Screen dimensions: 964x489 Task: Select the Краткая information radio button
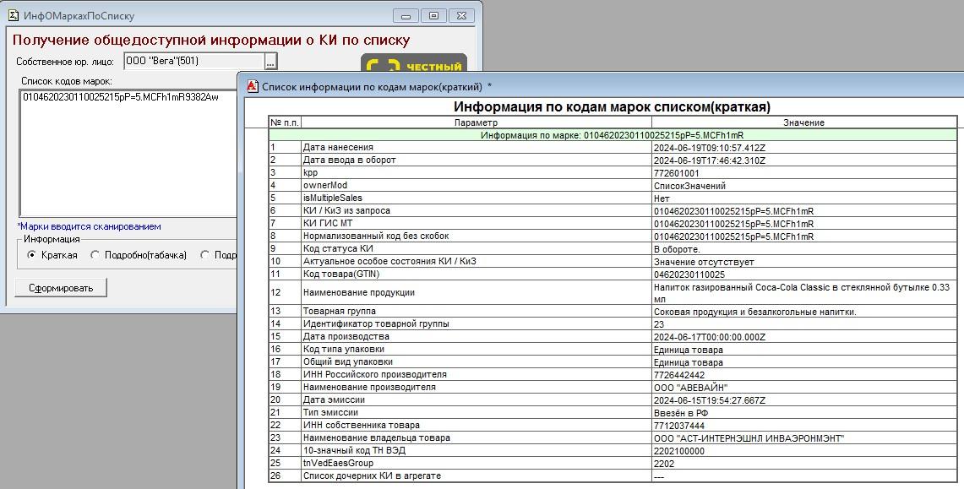(32, 255)
